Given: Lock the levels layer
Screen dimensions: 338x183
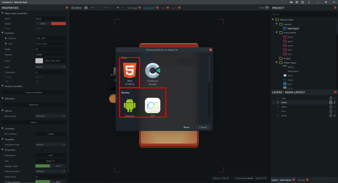Looking at the screenshot, I should [330, 102].
